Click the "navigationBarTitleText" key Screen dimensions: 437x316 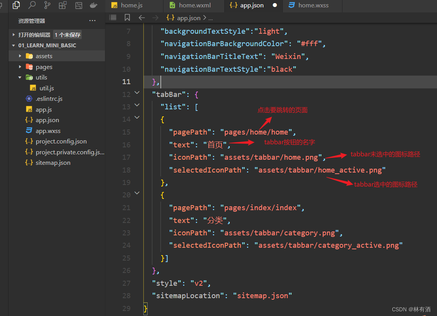click(212, 57)
